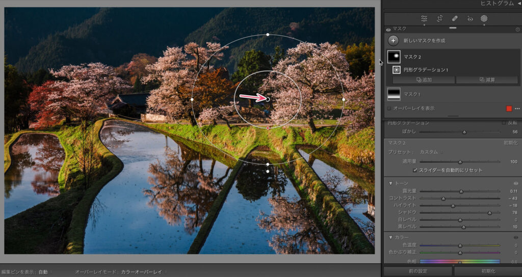This screenshot has width=522, height=277.
Task: Open the プリセット カスタム dropdown
Action: click(430, 152)
